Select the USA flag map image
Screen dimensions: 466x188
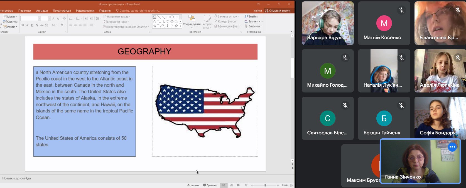coord(205,111)
